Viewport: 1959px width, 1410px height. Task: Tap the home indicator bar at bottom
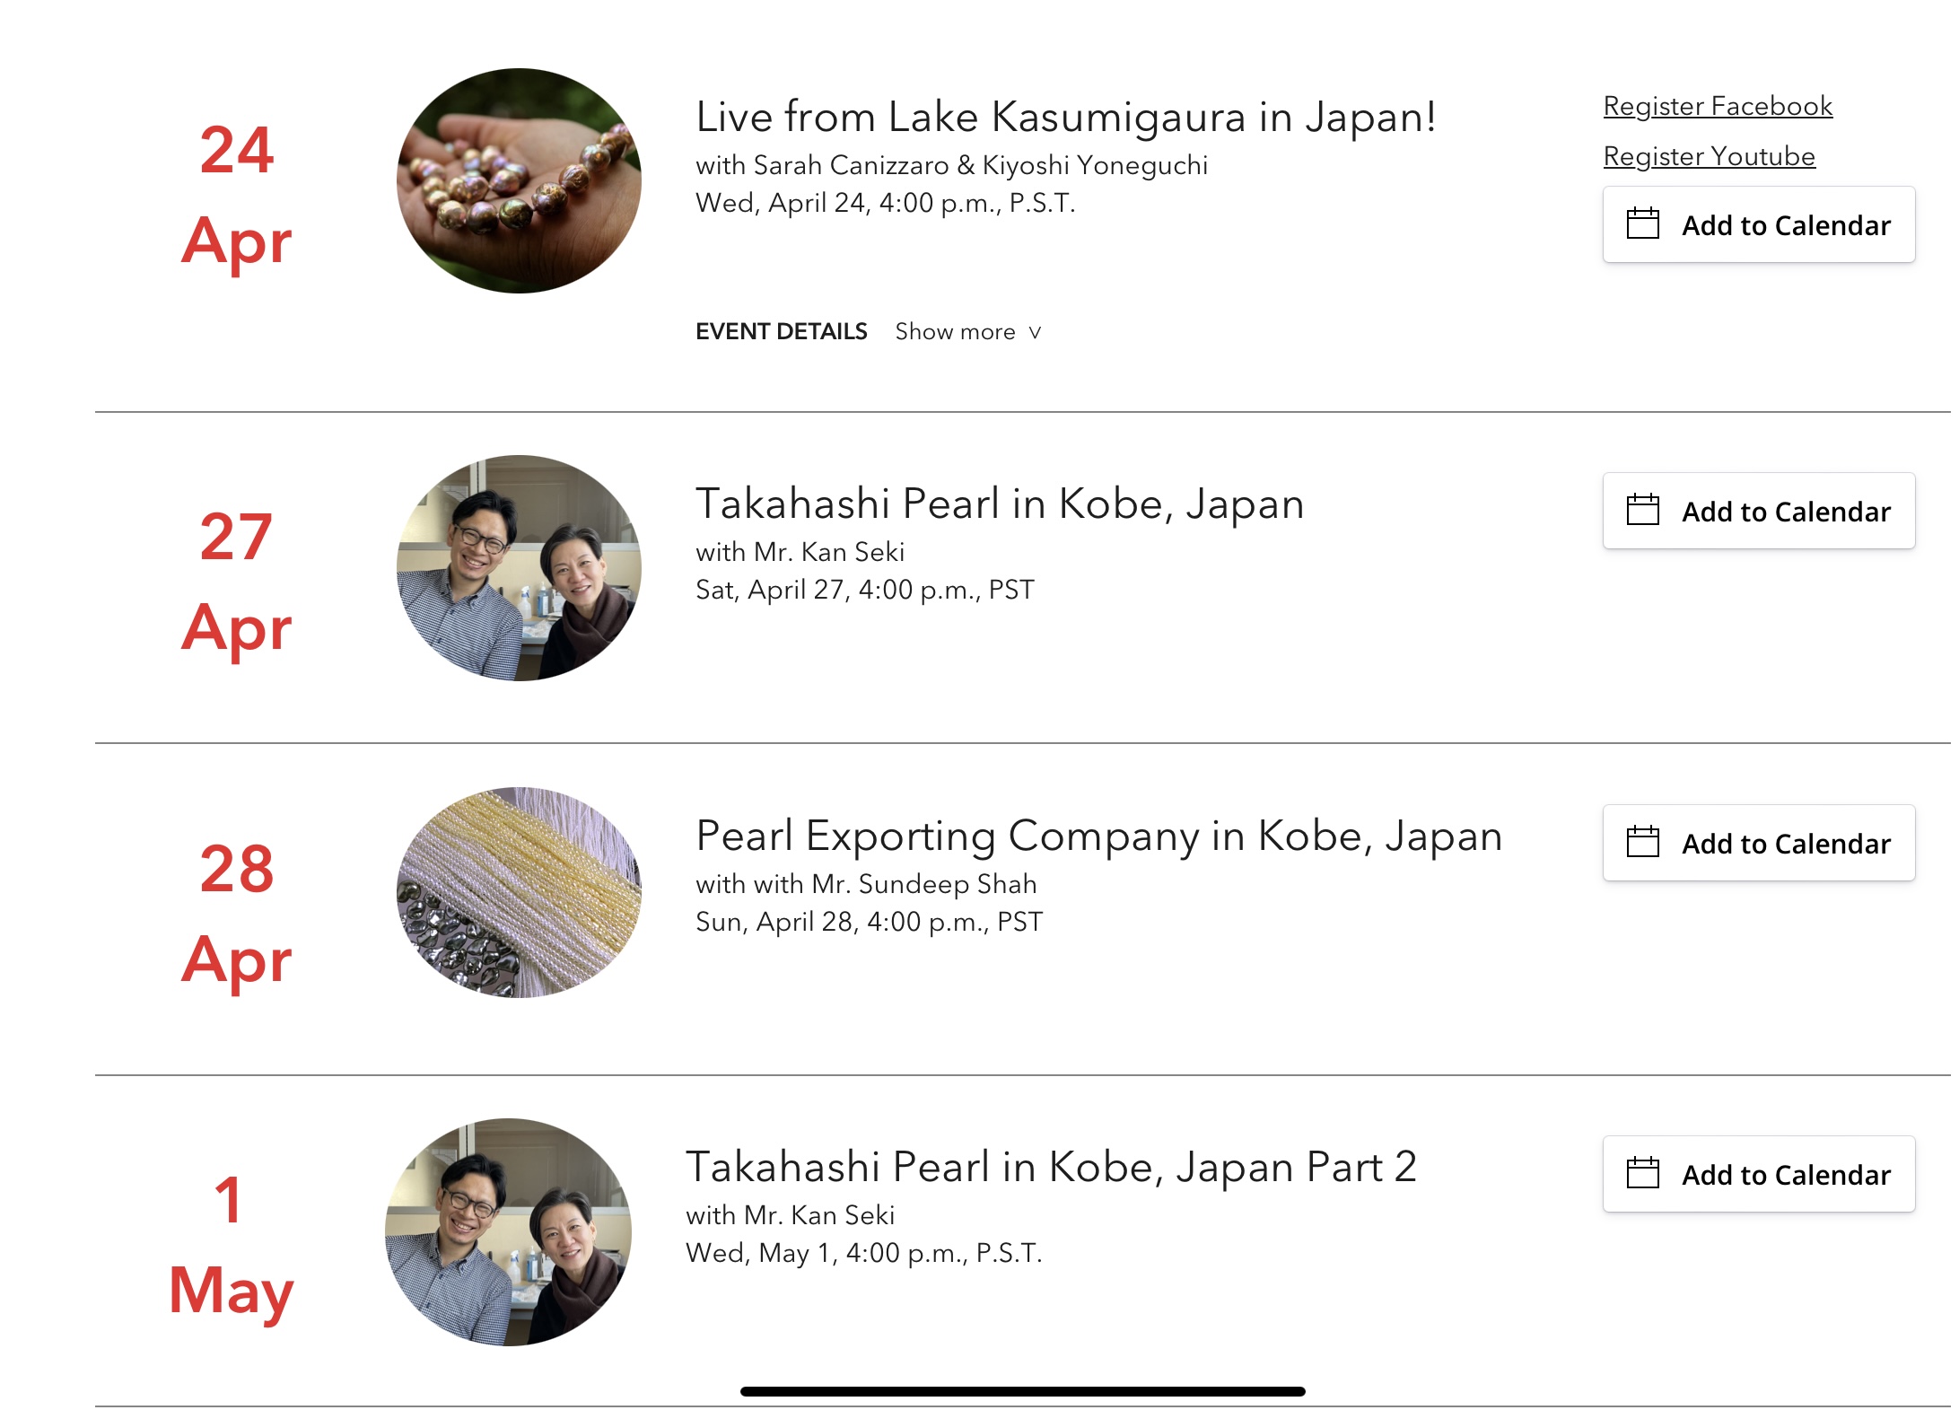pos(1022,1391)
